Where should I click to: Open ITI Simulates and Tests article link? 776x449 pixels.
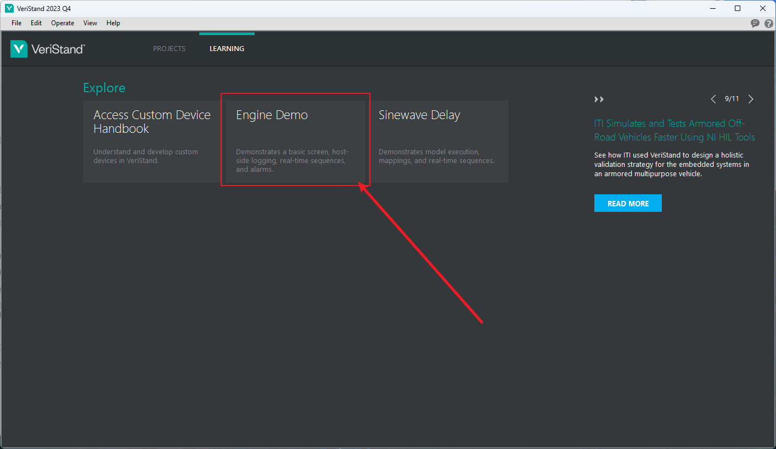pyautogui.click(x=674, y=130)
